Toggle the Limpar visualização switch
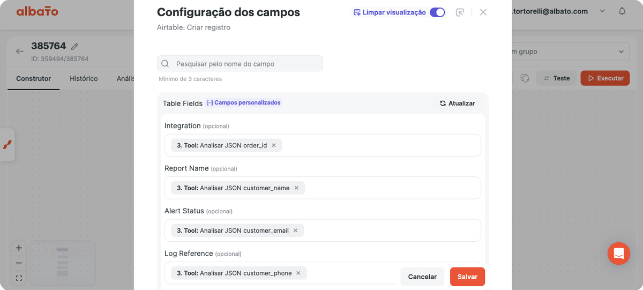Image resolution: width=643 pixels, height=290 pixels. [x=437, y=12]
